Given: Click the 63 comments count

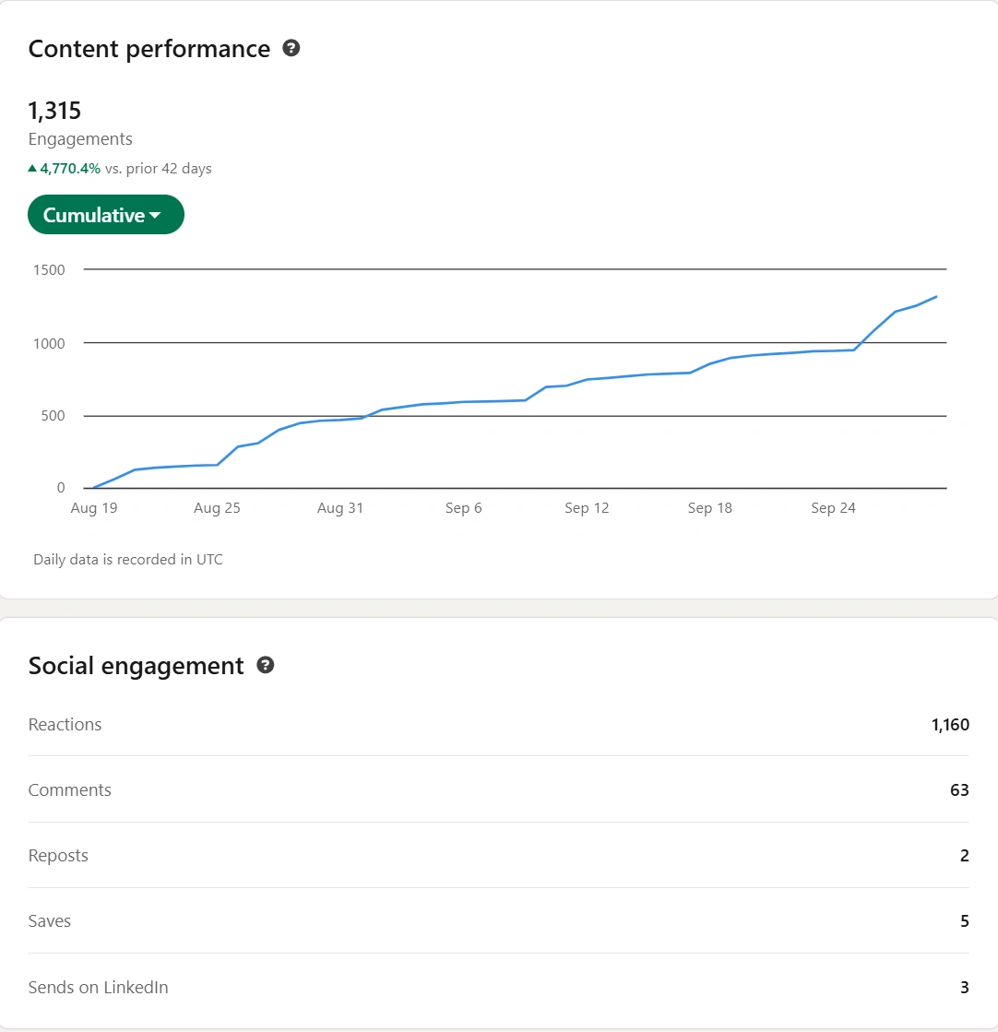Looking at the screenshot, I should click(x=959, y=790).
